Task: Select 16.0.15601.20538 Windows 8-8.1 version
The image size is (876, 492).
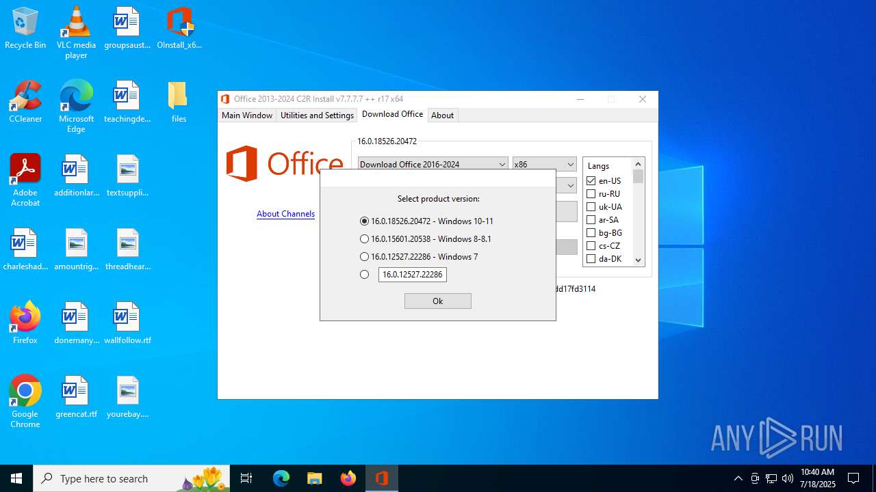Action: click(x=425, y=239)
